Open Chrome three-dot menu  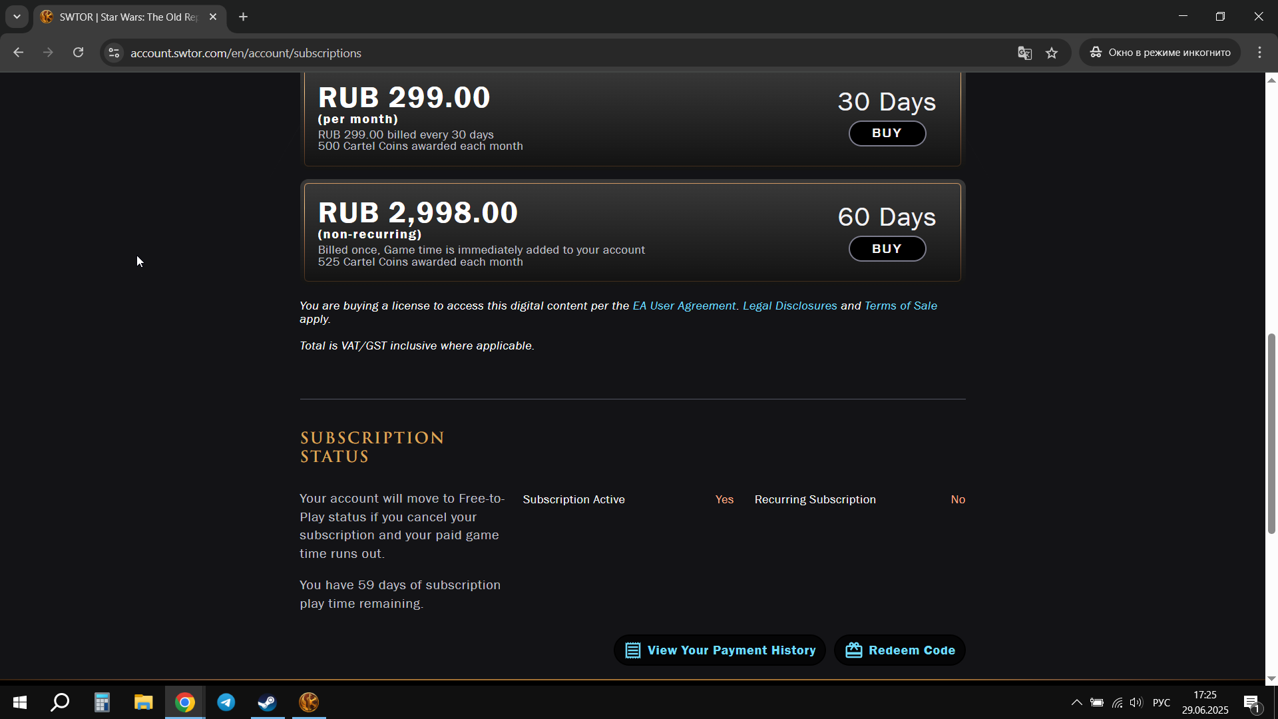(1259, 53)
